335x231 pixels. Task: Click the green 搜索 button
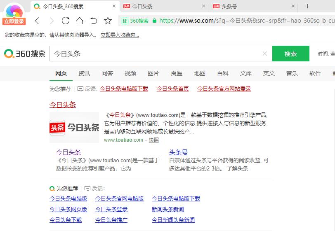point(291,54)
